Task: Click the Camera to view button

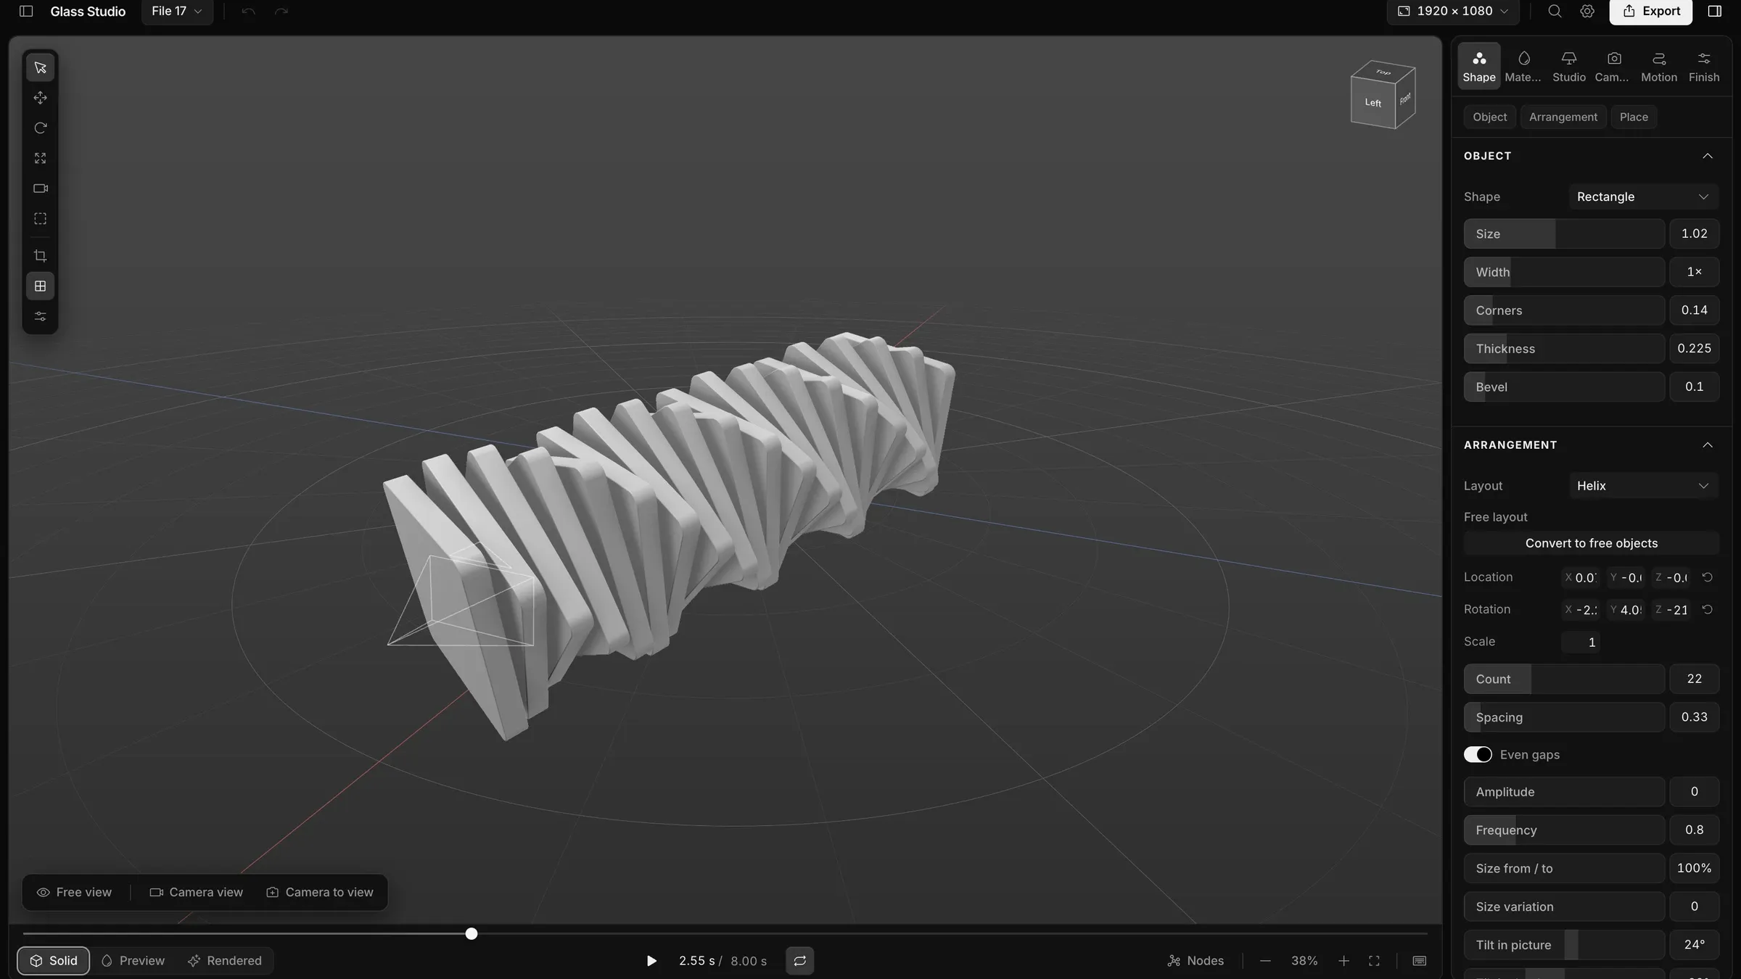Action: pos(320,892)
